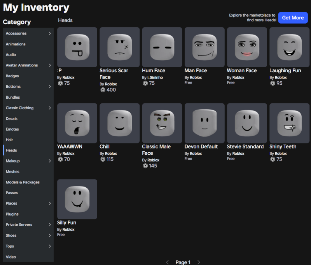Click the Robux icon beside 95
The image size is (311, 265).
[273, 83]
